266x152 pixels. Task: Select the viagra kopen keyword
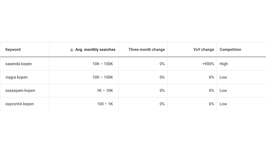pyautogui.click(x=16, y=77)
